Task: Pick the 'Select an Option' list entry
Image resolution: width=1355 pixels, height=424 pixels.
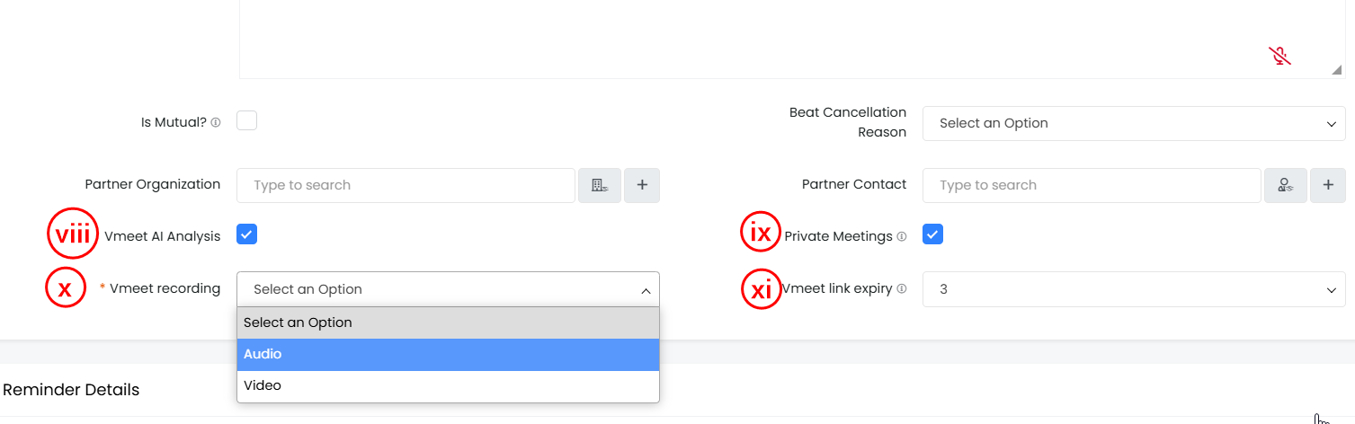Action: [448, 322]
